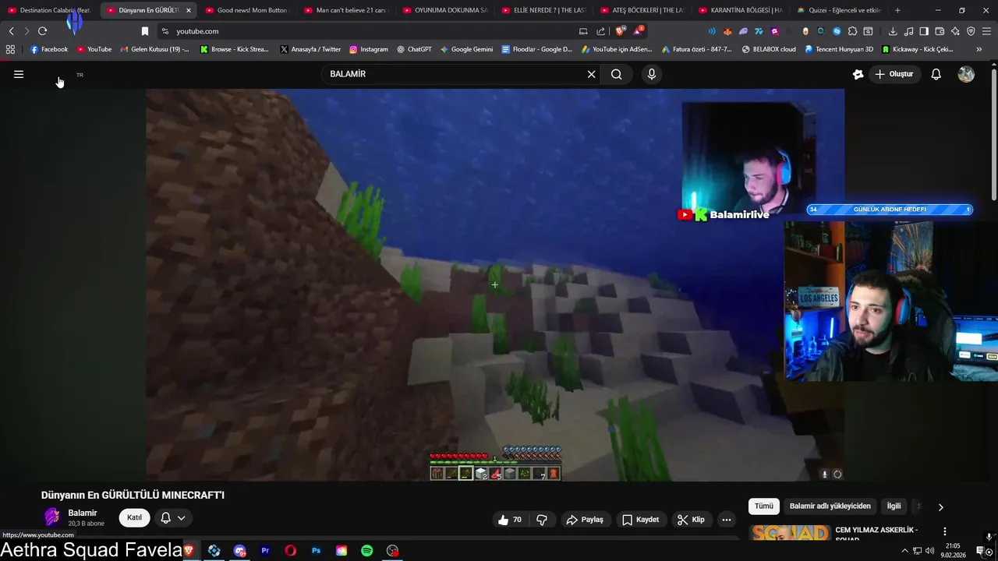The height and width of the screenshot is (561, 998).
Task: Share the video via Paylaş
Action: 585,520
